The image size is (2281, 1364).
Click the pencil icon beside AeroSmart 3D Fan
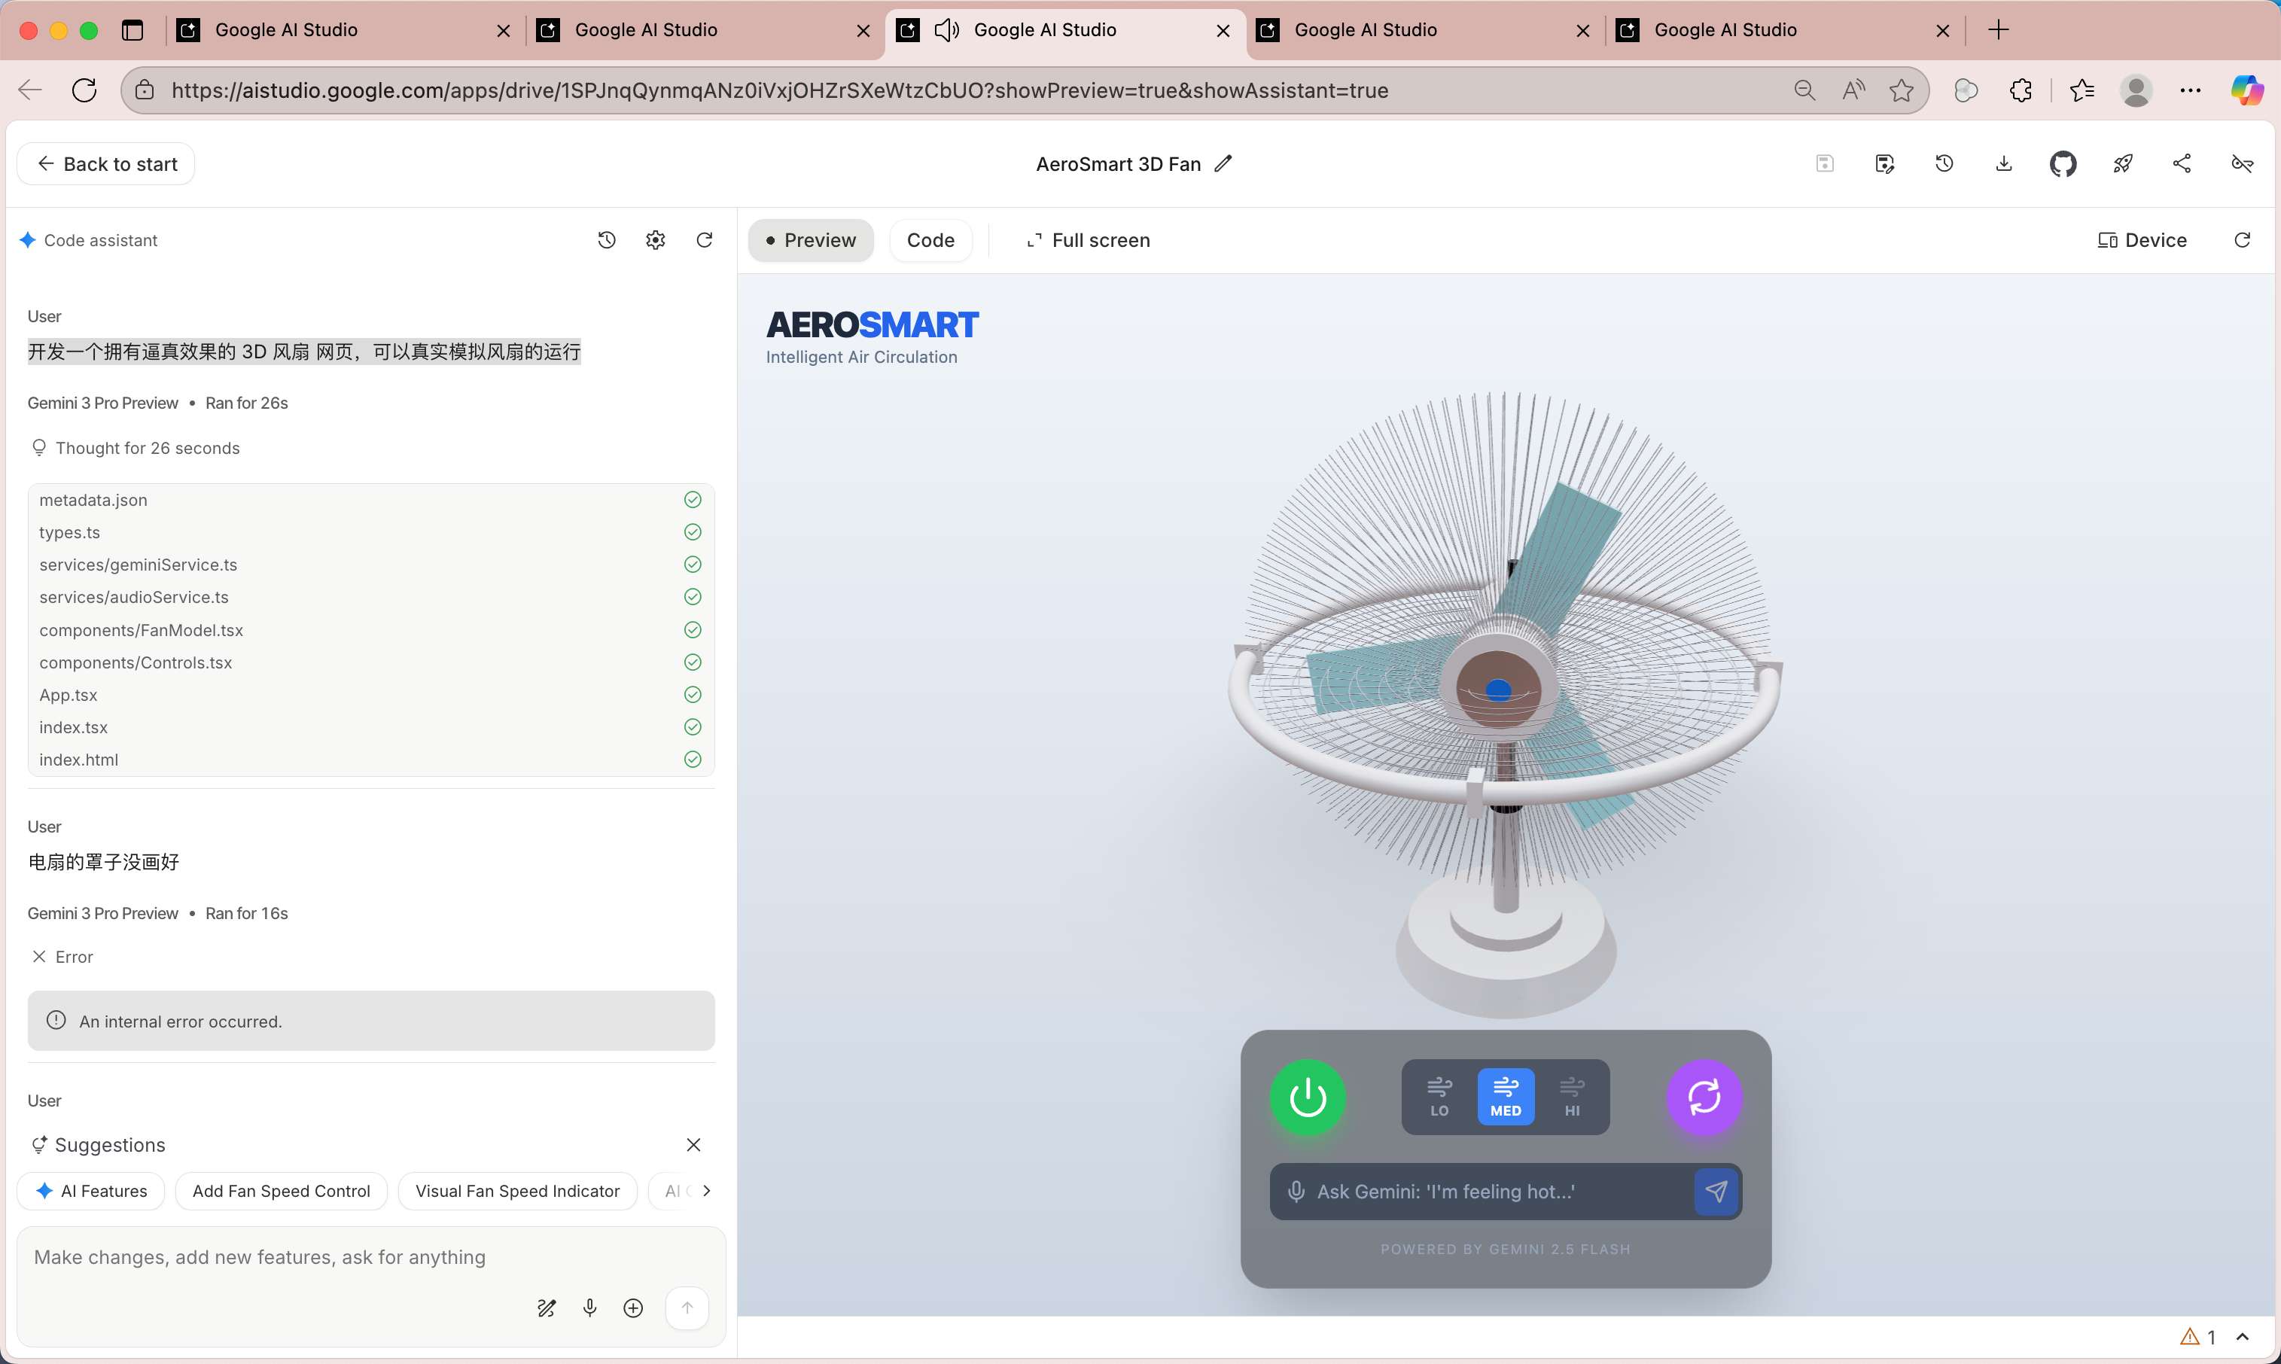[1223, 163]
